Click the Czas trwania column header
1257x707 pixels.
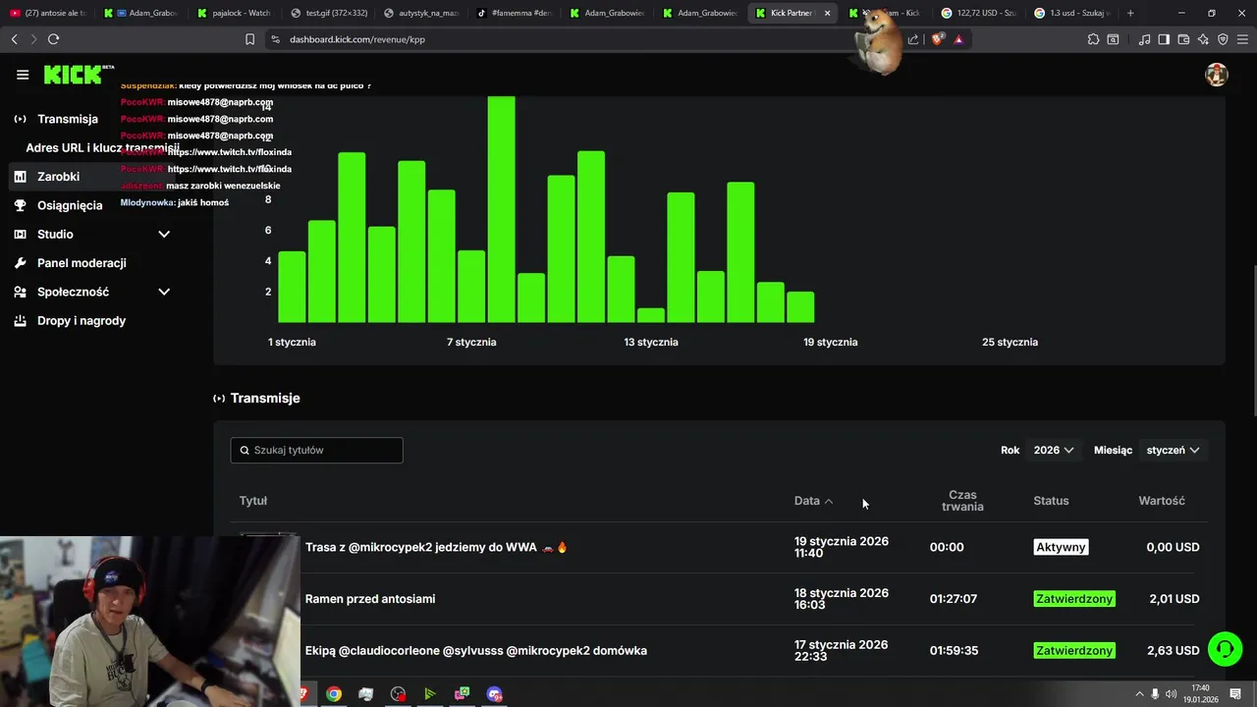click(962, 501)
